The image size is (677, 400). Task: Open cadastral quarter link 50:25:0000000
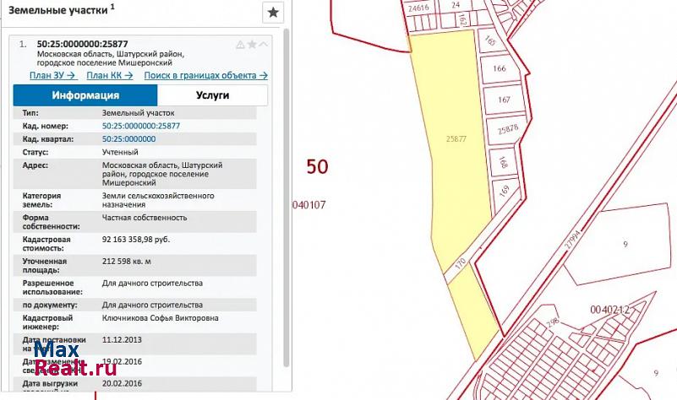coord(128,138)
